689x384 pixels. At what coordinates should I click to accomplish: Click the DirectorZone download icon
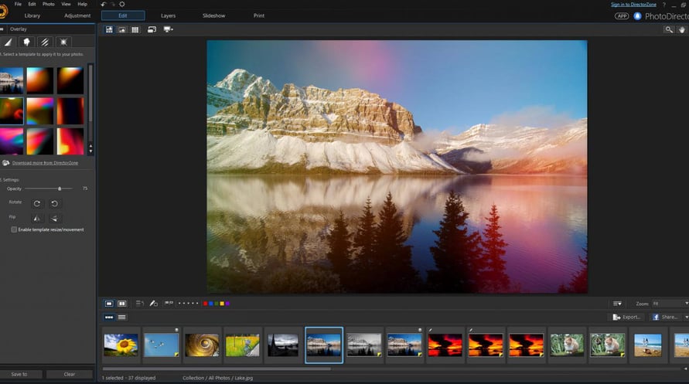pos(5,163)
